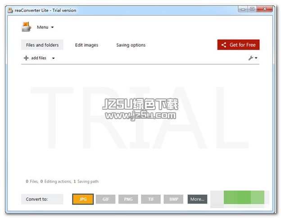Screen dimensions: 281x218
Task: Click the Convert to: label
Action: click(37, 199)
